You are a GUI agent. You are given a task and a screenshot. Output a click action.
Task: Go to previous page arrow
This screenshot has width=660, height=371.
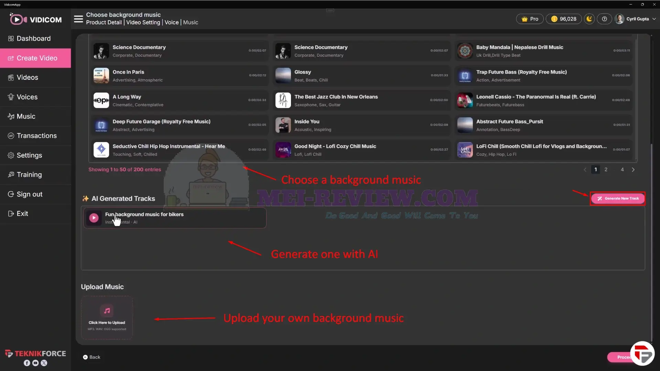[x=585, y=170]
